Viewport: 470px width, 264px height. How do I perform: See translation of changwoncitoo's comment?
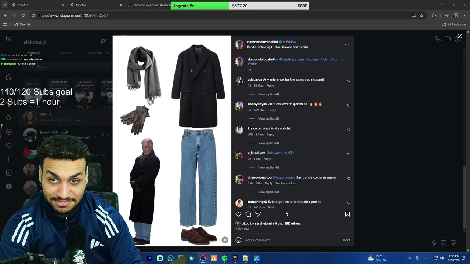tap(285, 183)
